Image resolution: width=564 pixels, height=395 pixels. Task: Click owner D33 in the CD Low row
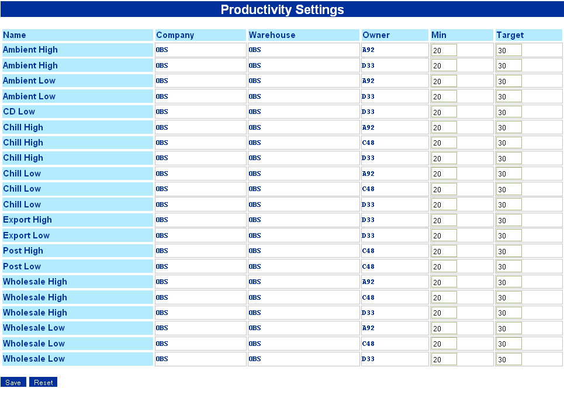pos(368,112)
